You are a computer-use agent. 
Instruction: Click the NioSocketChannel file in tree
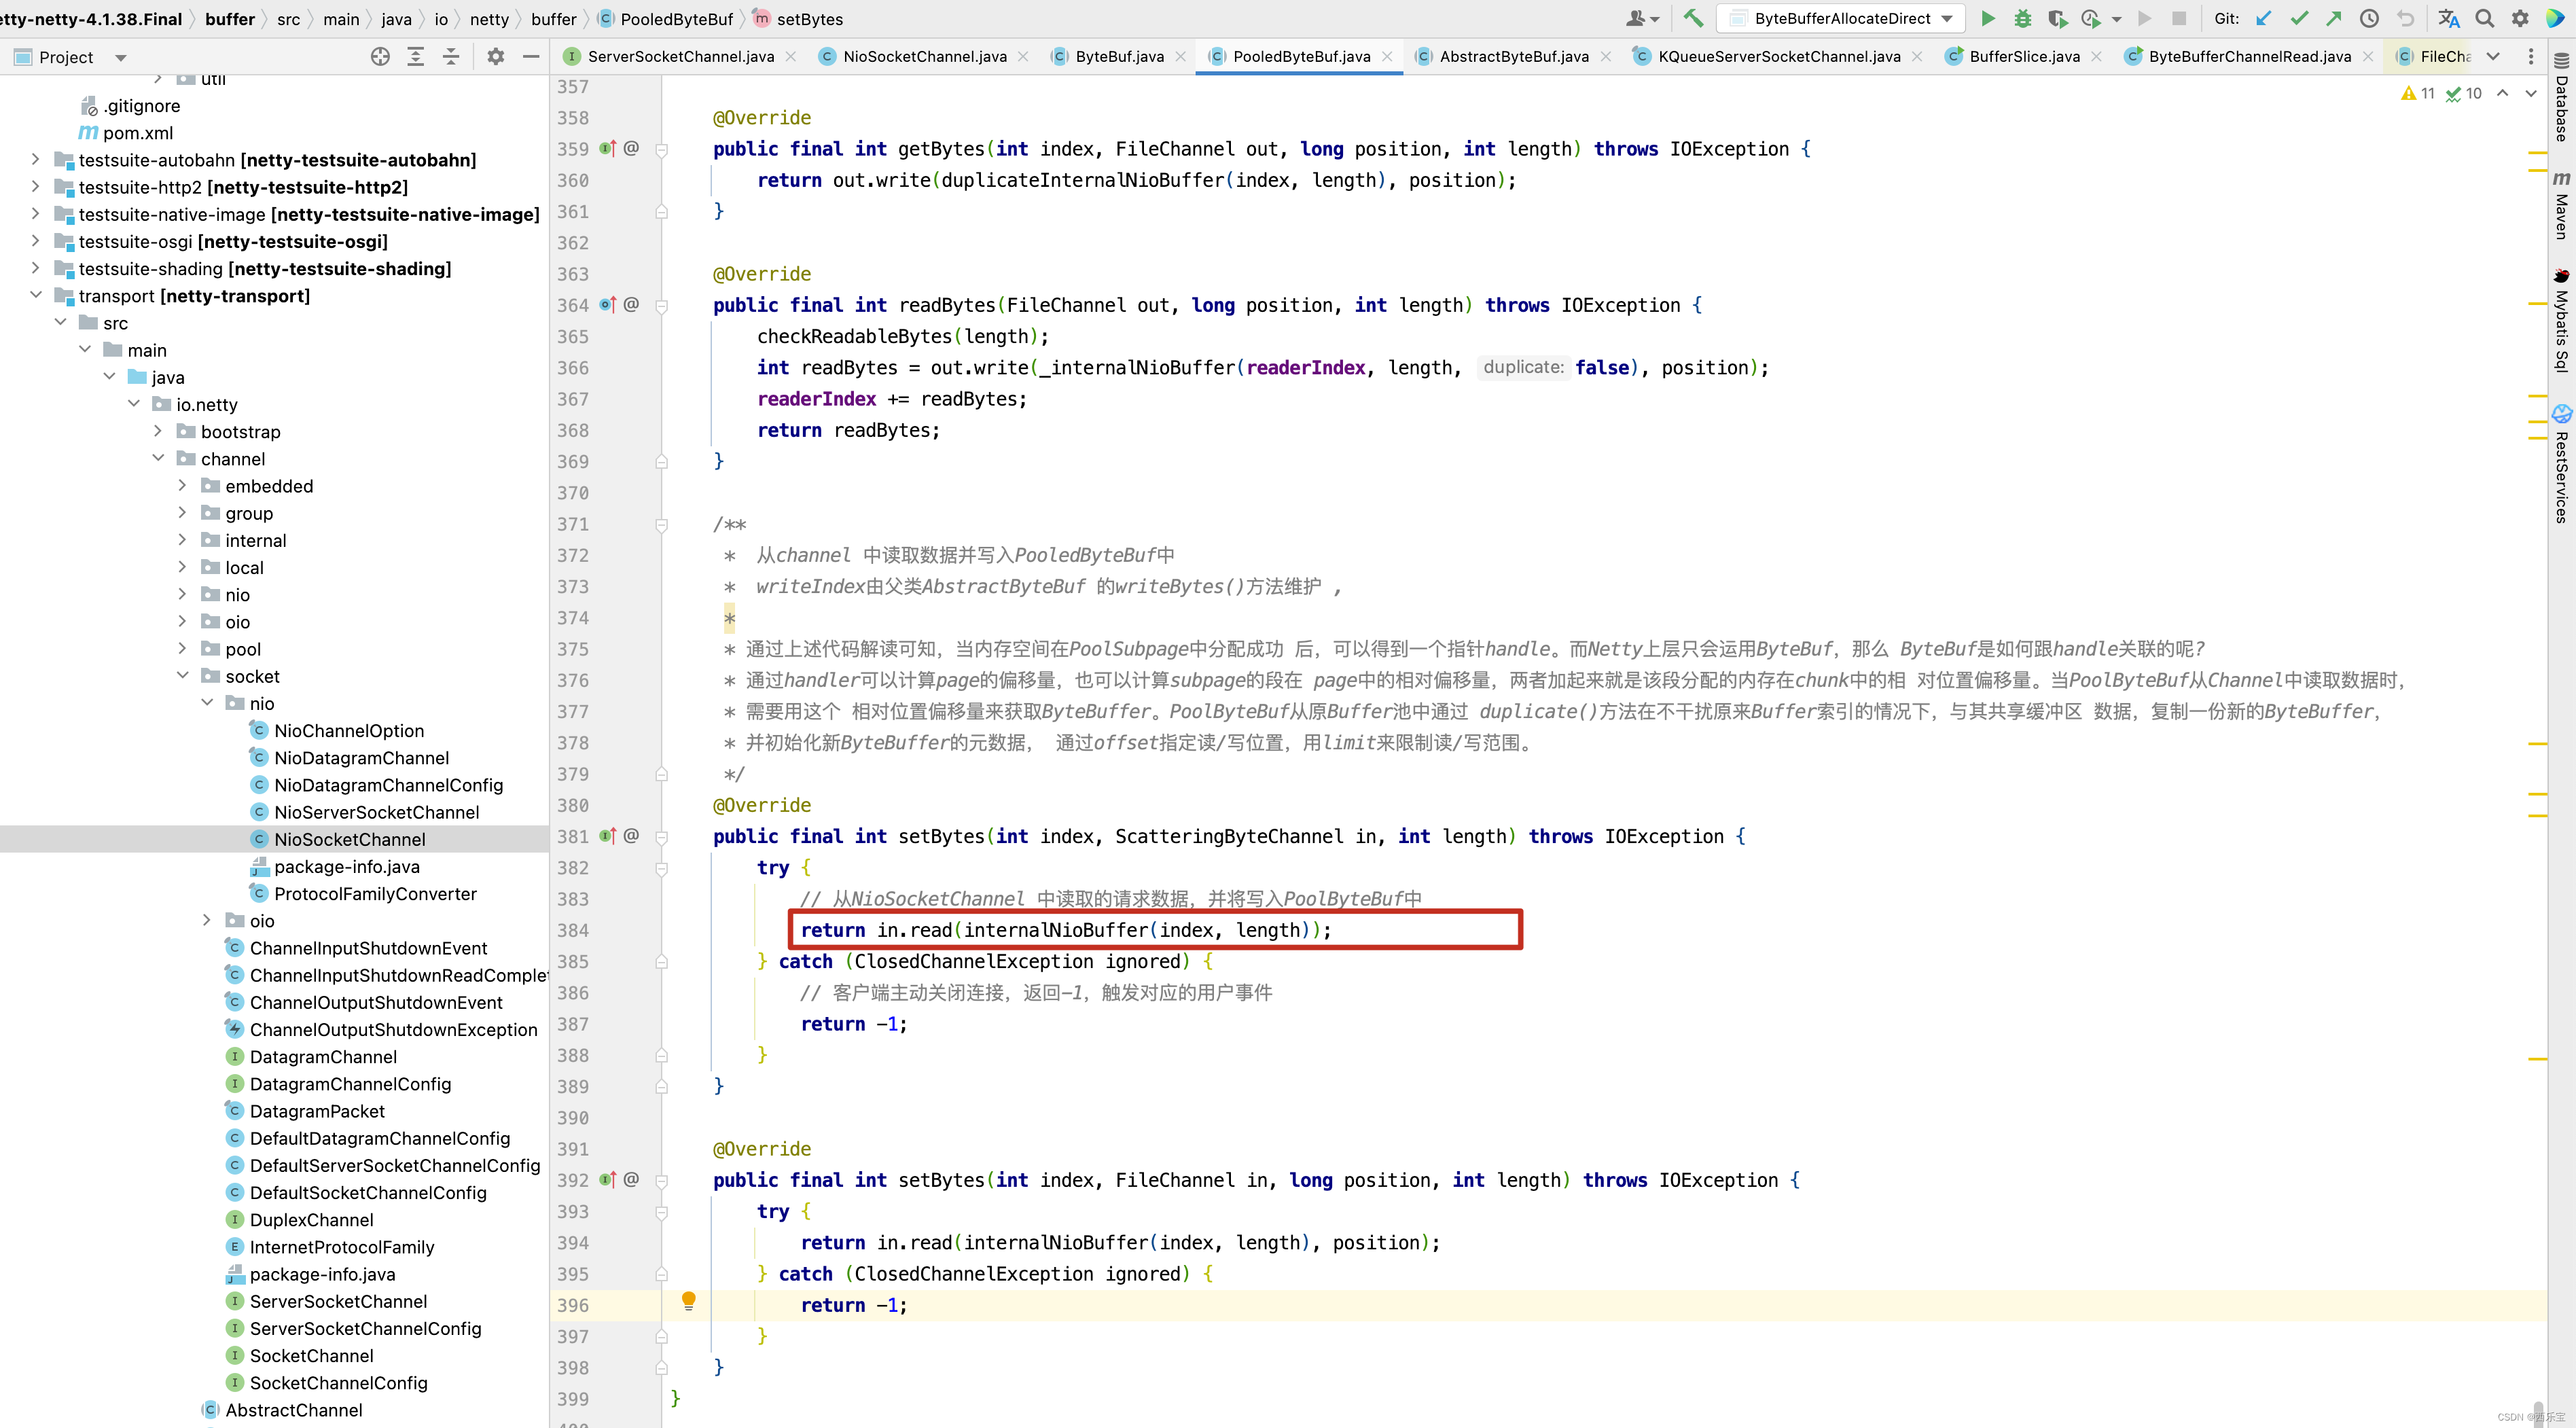pos(350,839)
